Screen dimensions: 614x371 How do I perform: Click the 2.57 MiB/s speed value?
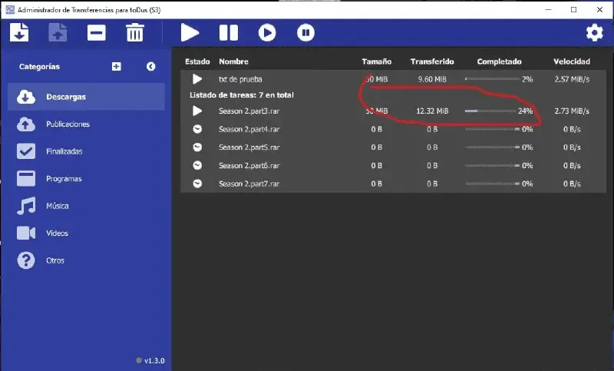click(572, 79)
